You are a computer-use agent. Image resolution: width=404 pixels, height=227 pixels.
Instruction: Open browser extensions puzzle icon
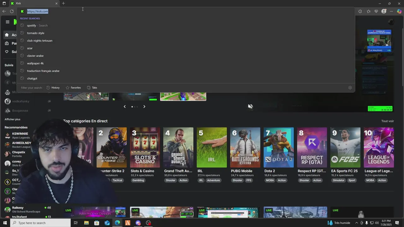point(360,11)
